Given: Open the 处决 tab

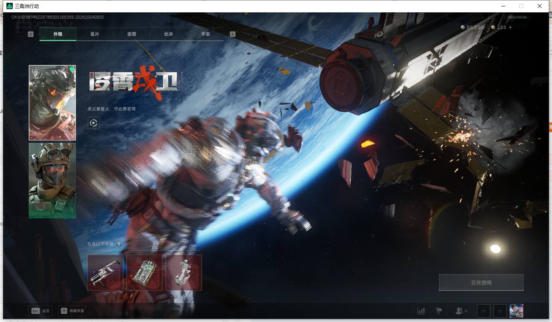Looking at the screenshot, I should (x=168, y=34).
